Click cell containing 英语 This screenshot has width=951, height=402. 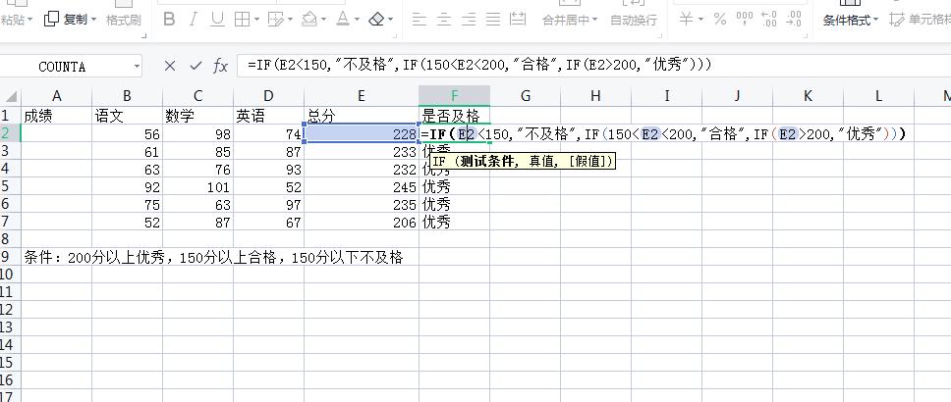pyautogui.click(x=268, y=116)
